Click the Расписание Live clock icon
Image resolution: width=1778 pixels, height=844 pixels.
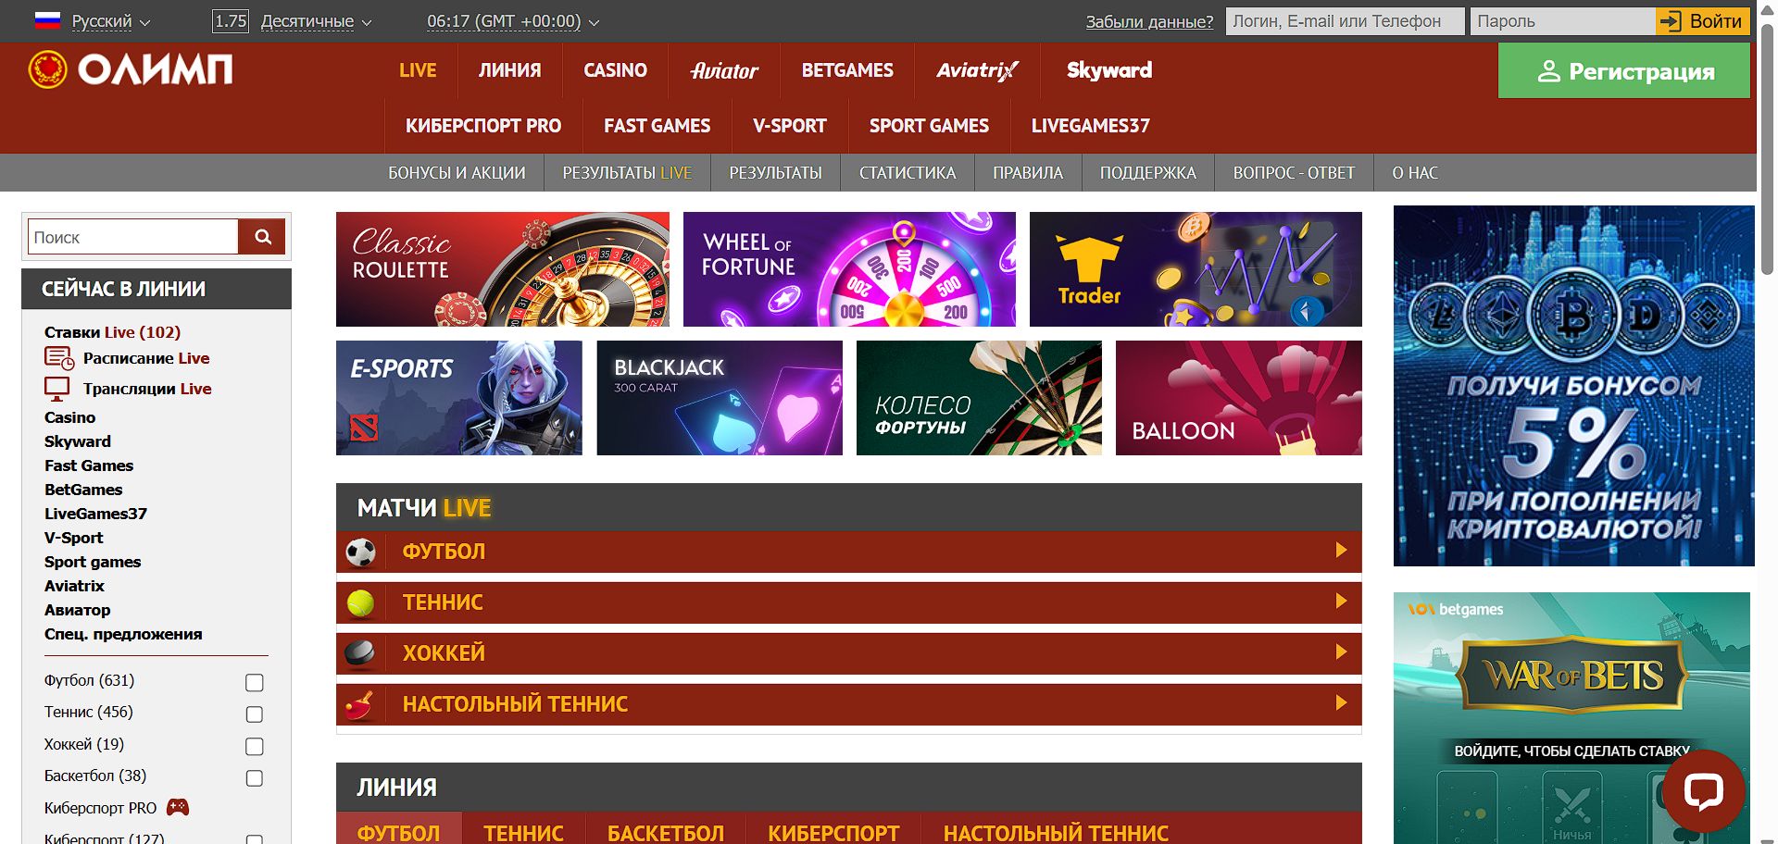(56, 356)
